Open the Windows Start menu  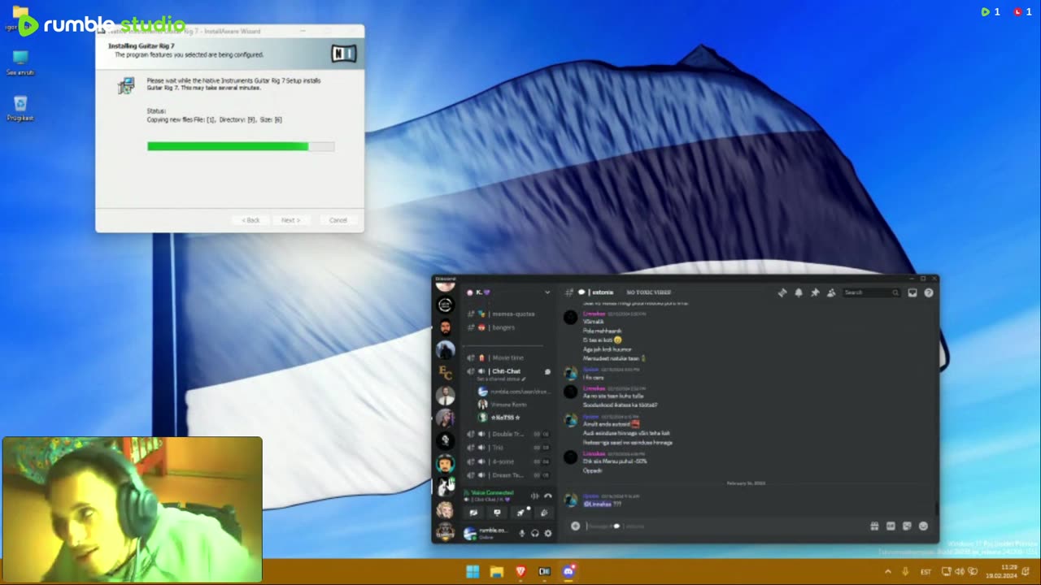(x=473, y=572)
